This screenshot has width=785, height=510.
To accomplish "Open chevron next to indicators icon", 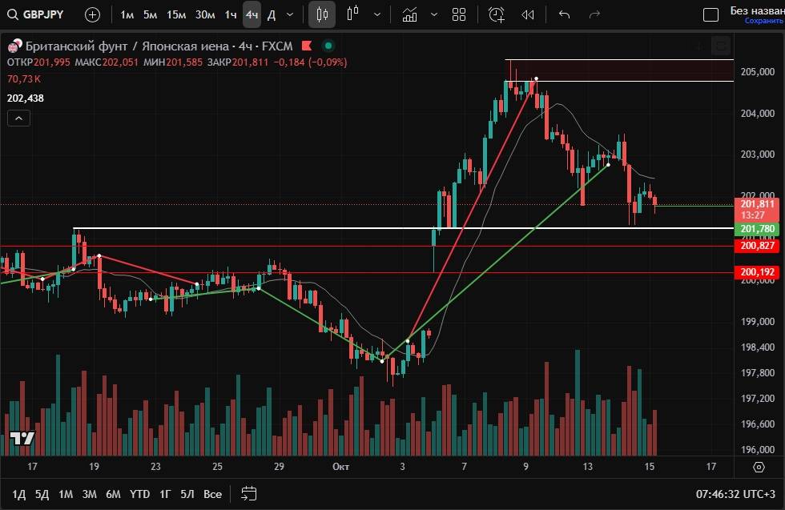I will [434, 14].
